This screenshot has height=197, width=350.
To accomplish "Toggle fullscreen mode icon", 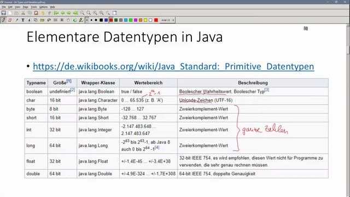I will pos(114,13).
